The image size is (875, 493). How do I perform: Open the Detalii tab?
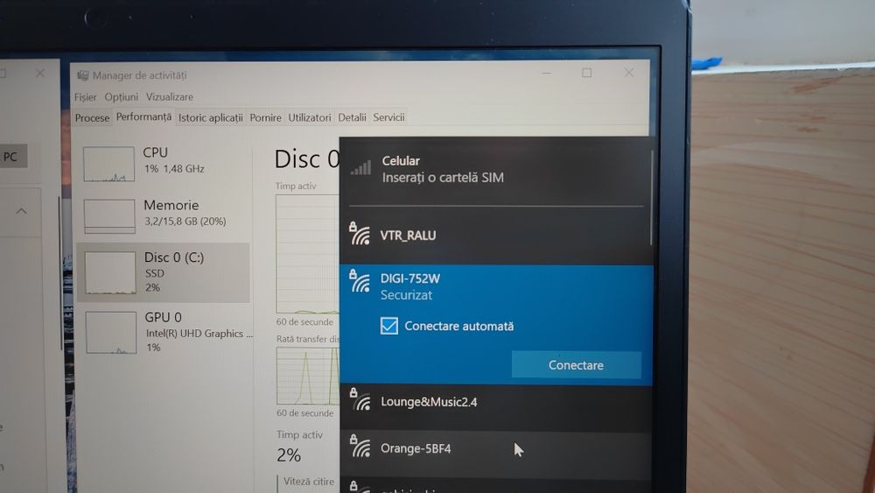pos(352,117)
